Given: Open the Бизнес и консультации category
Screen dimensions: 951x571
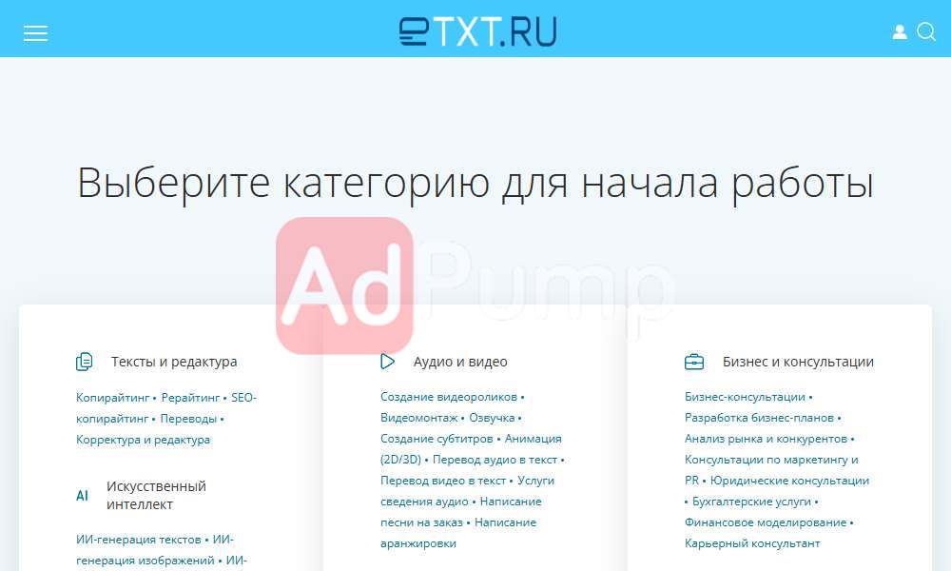Looking at the screenshot, I should [x=798, y=362].
